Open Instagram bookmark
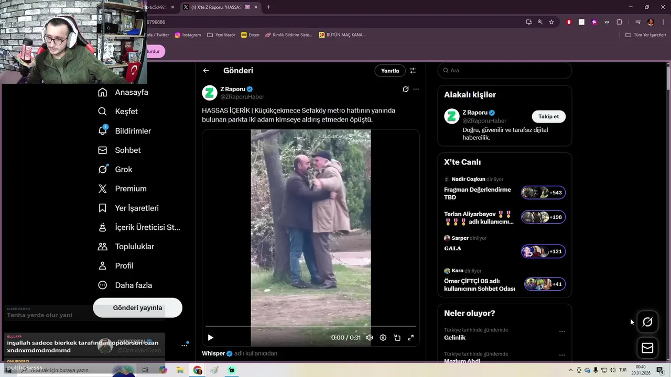The height and width of the screenshot is (377, 671). (188, 35)
